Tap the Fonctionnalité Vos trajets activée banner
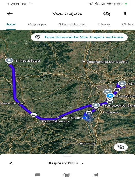Viewport: 135px width, 180px height. 79,37
